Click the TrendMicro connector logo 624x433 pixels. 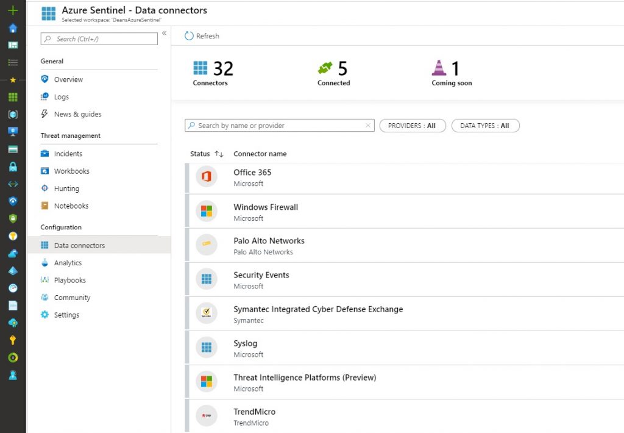[207, 415]
